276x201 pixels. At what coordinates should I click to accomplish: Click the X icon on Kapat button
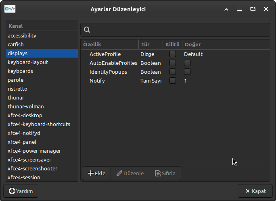click(x=247, y=191)
